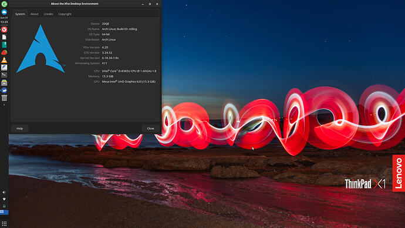
Task: Select the System tab
Action: (20, 14)
